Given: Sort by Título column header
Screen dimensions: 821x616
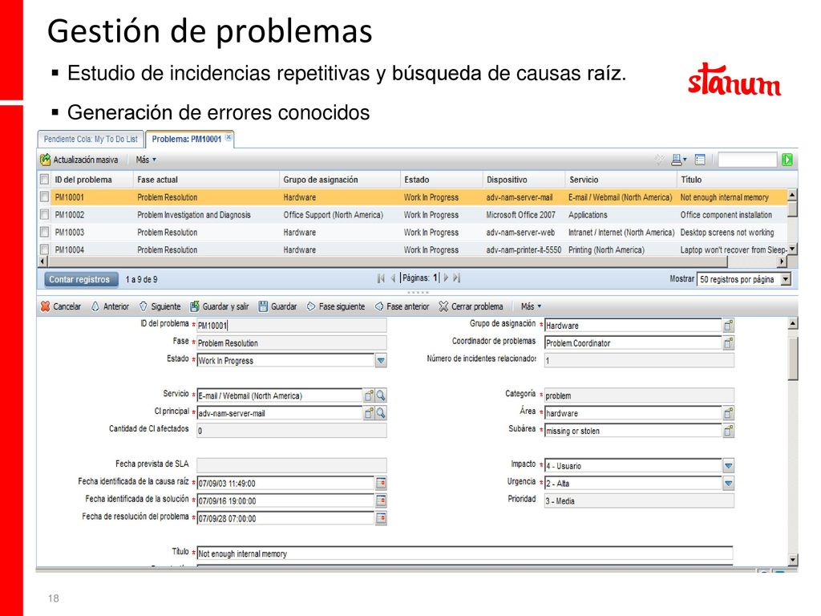Looking at the screenshot, I should click(x=691, y=179).
